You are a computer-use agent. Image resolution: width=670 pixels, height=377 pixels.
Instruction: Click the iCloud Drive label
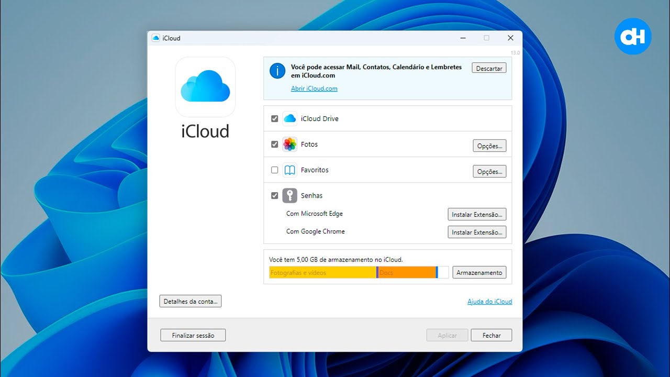319,119
